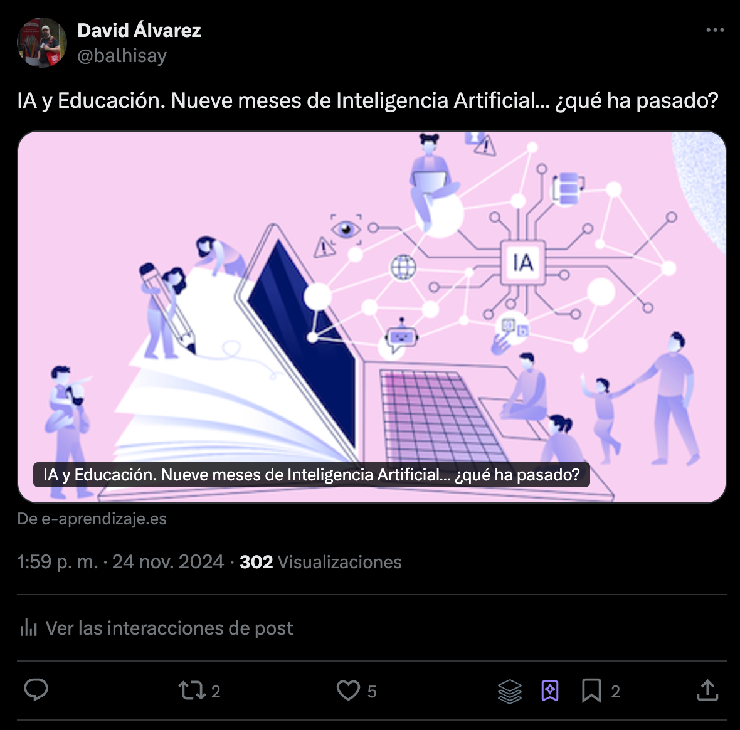Open the three-dot more options menu
The image size is (740, 730).
click(x=715, y=30)
